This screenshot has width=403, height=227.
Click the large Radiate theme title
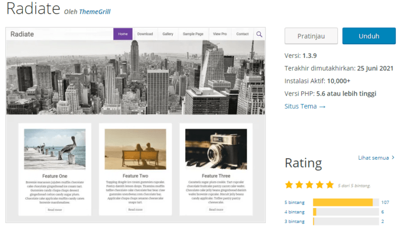point(33,8)
